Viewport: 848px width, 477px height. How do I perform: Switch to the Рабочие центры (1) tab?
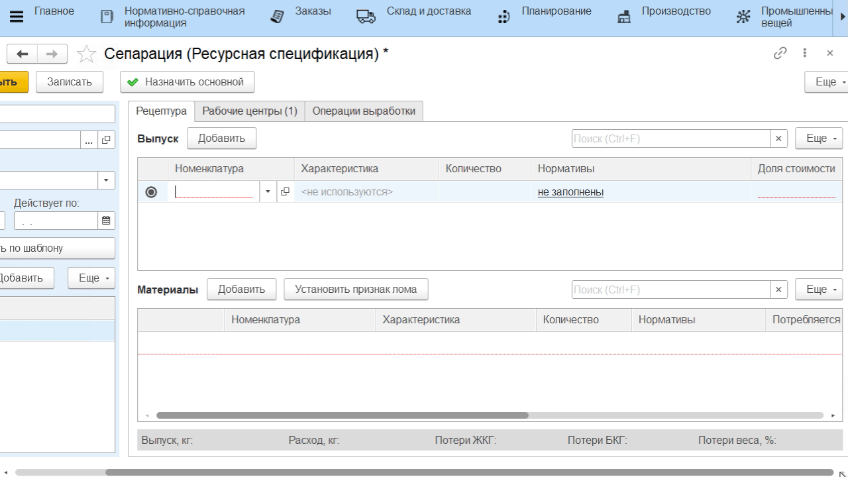tap(249, 111)
